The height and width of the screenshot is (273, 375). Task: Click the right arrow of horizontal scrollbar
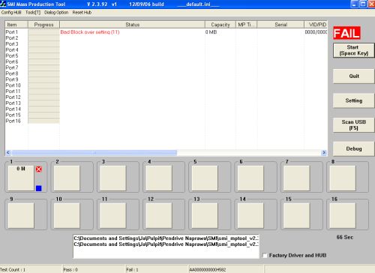[324, 152]
